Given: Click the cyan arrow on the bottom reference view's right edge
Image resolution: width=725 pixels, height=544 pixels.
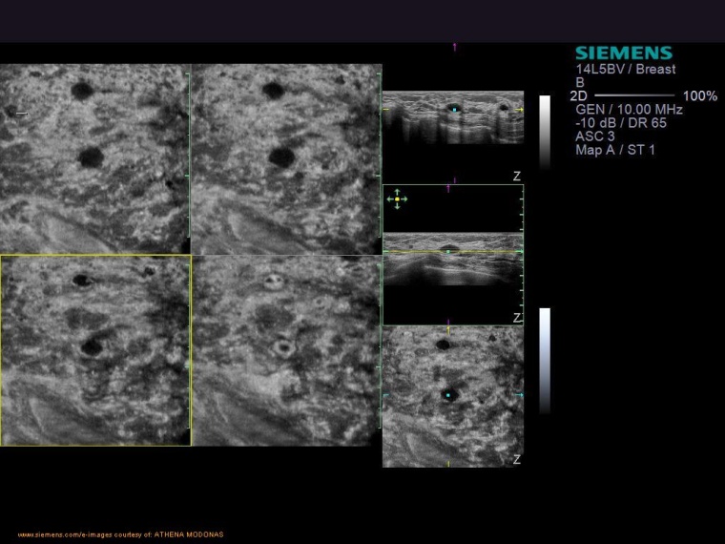Looking at the screenshot, I should [x=520, y=393].
